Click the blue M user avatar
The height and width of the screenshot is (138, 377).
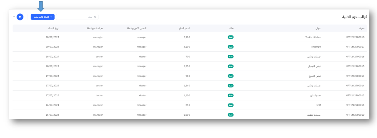coord(20,17)
